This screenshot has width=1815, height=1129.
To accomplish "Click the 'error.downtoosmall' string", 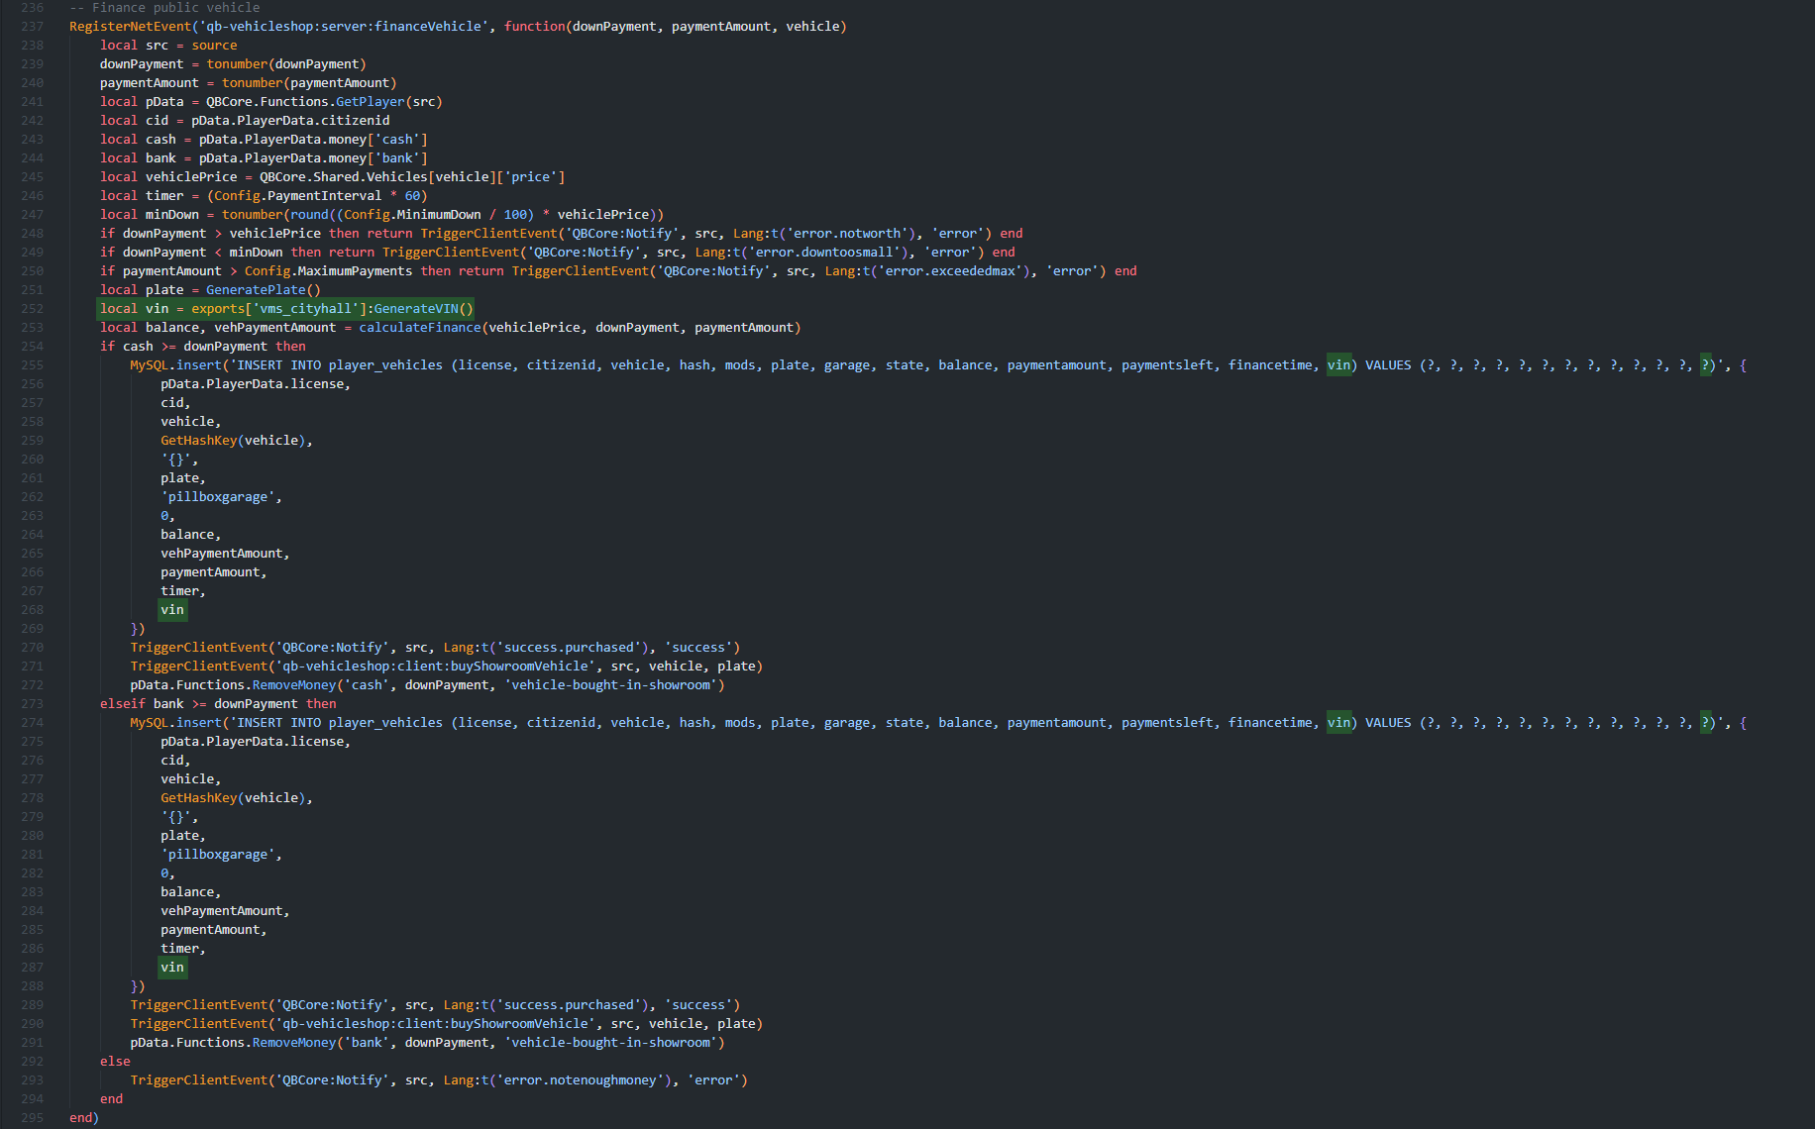I will tap(824, 253).
